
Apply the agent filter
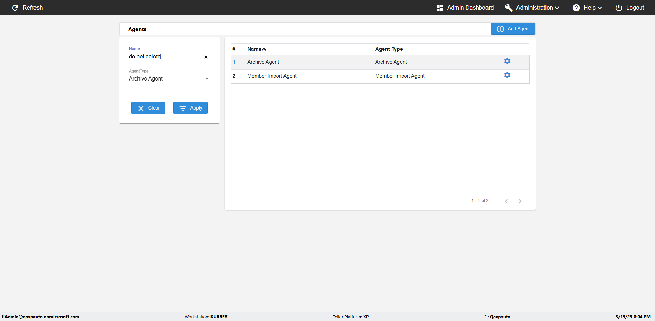tap(190, 108)
